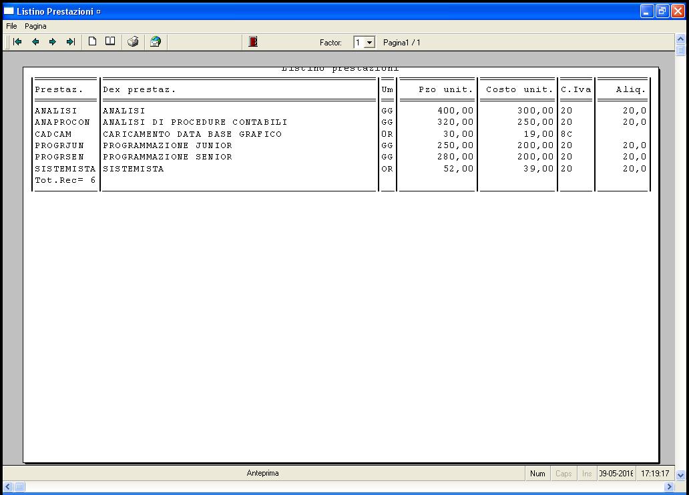Click the 300,00 unit cost
The height and width of the screenshot is (495, 689).
(535, 111)
